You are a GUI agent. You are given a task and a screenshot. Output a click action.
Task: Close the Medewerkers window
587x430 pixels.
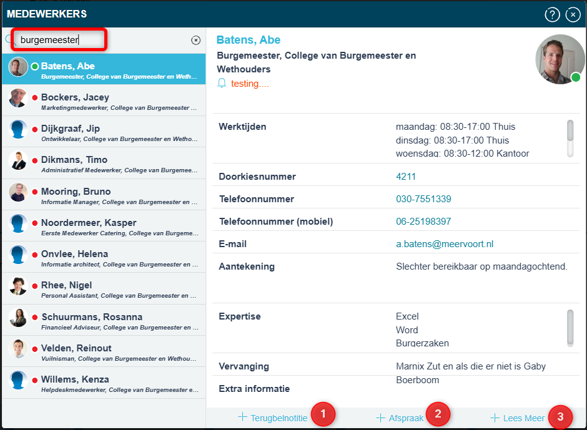coord(573,14)
